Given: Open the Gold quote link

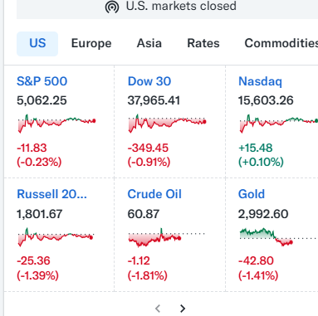Looking at the screenshot, I should pos(252,194).
